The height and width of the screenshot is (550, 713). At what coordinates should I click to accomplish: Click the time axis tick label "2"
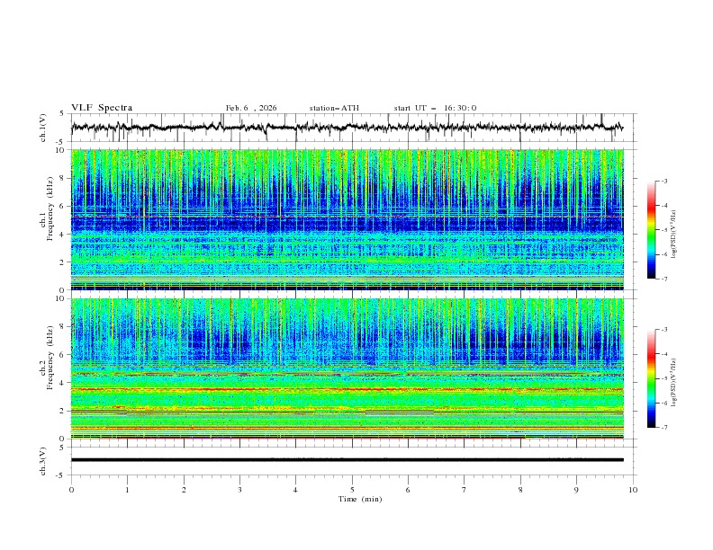(184, 490)
